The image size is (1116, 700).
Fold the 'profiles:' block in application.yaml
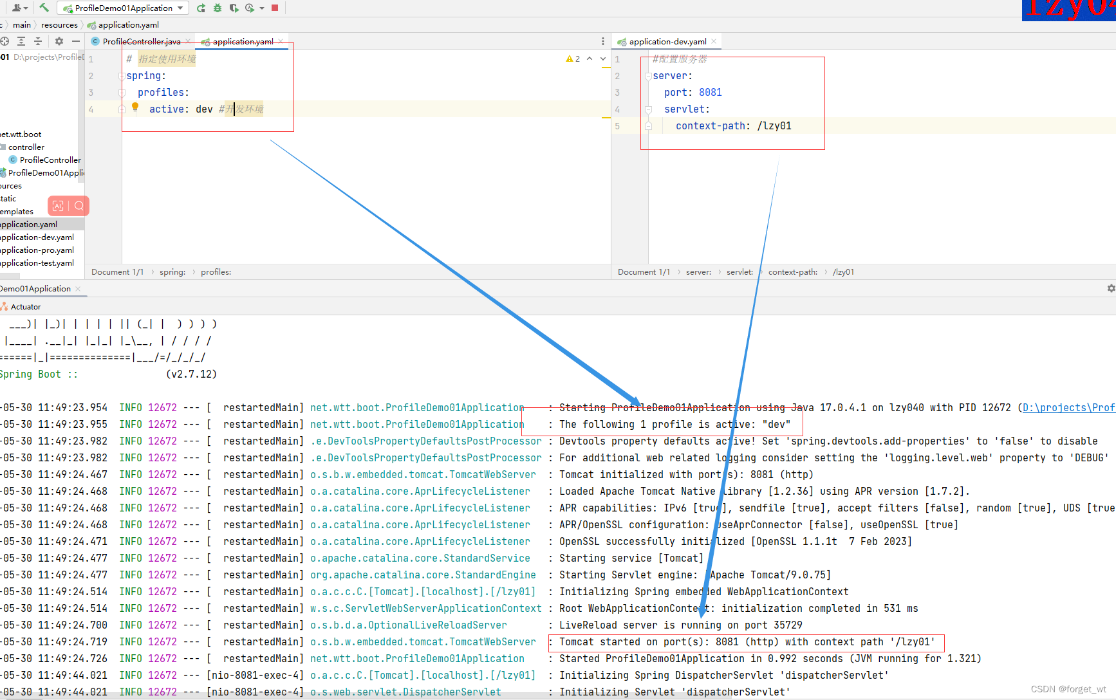click(122, 93)
